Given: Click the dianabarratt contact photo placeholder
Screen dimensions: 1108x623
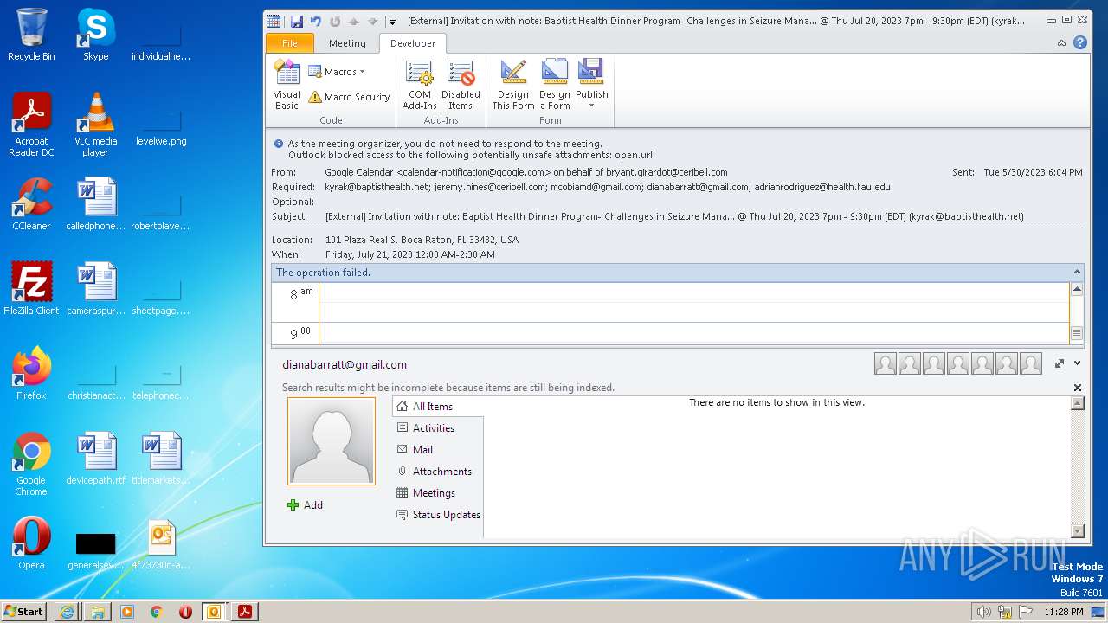Looking at the screenshot, I should click(332, 441).
